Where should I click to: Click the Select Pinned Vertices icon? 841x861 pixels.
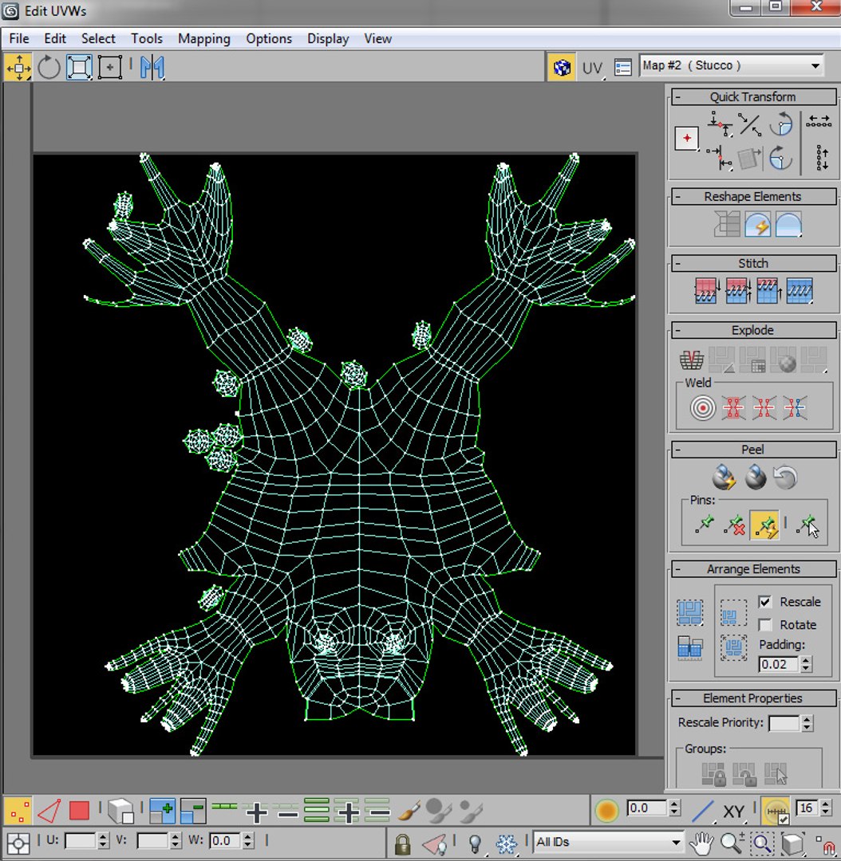point(807,525)
